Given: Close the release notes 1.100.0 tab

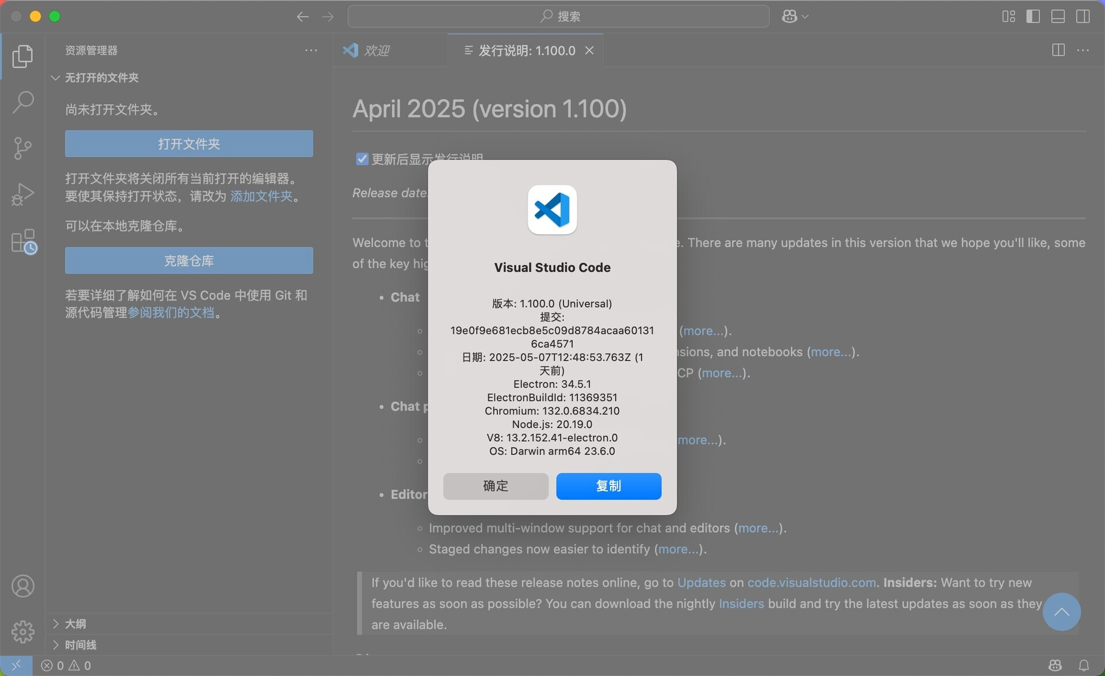Looking at the screenshot, I should coord(589,51).
